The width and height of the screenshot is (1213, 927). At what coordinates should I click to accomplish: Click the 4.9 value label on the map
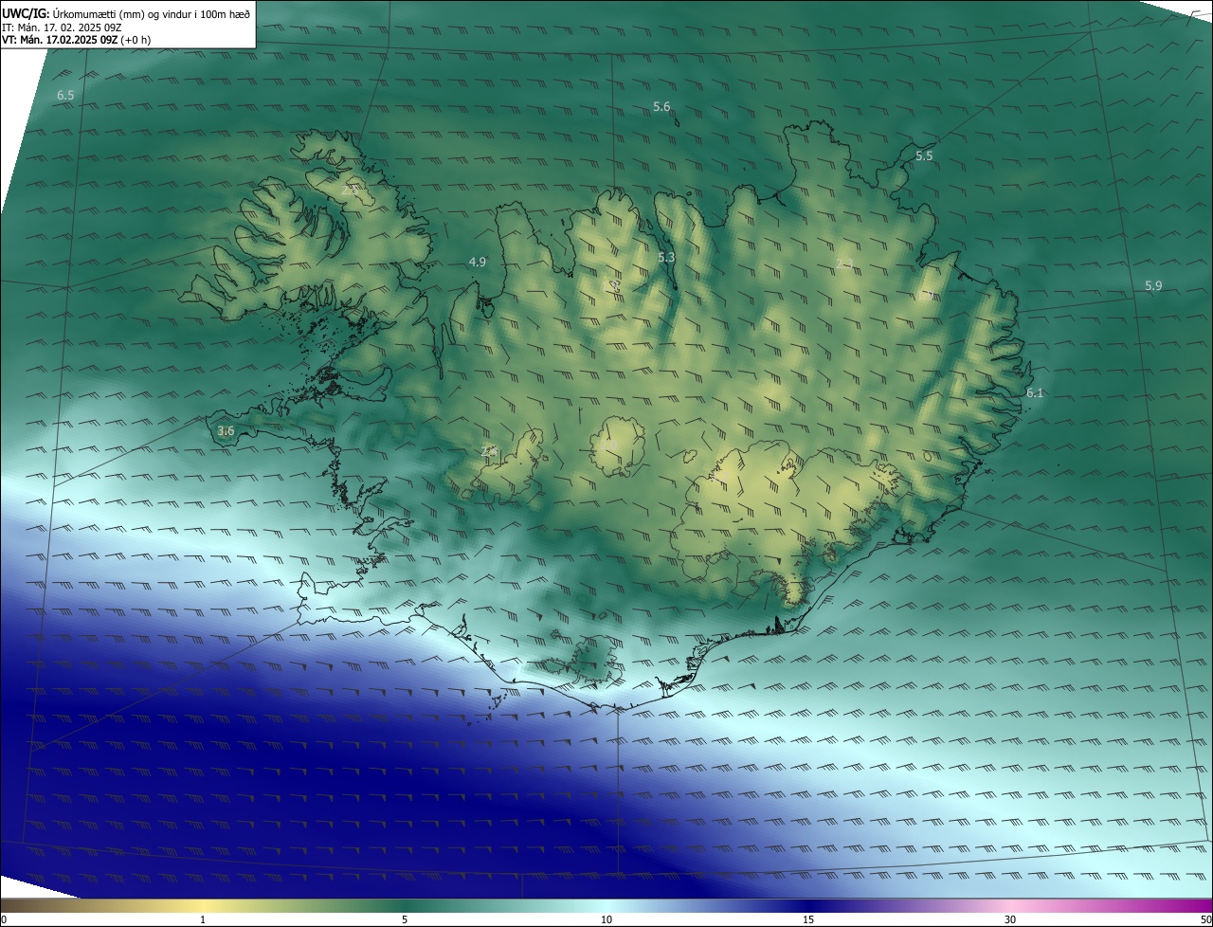tap(478, 263)
